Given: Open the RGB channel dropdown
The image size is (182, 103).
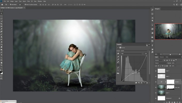Looking at the screenshot, I should coord(132,53).
